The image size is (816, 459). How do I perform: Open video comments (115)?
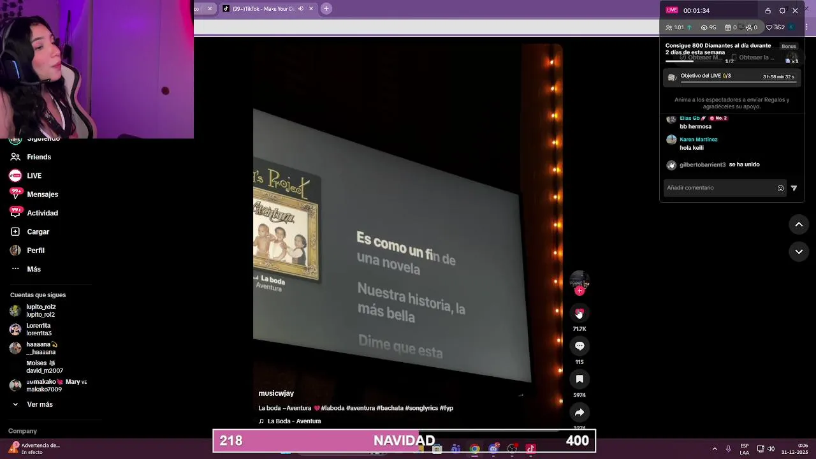(x=579, y=346)
